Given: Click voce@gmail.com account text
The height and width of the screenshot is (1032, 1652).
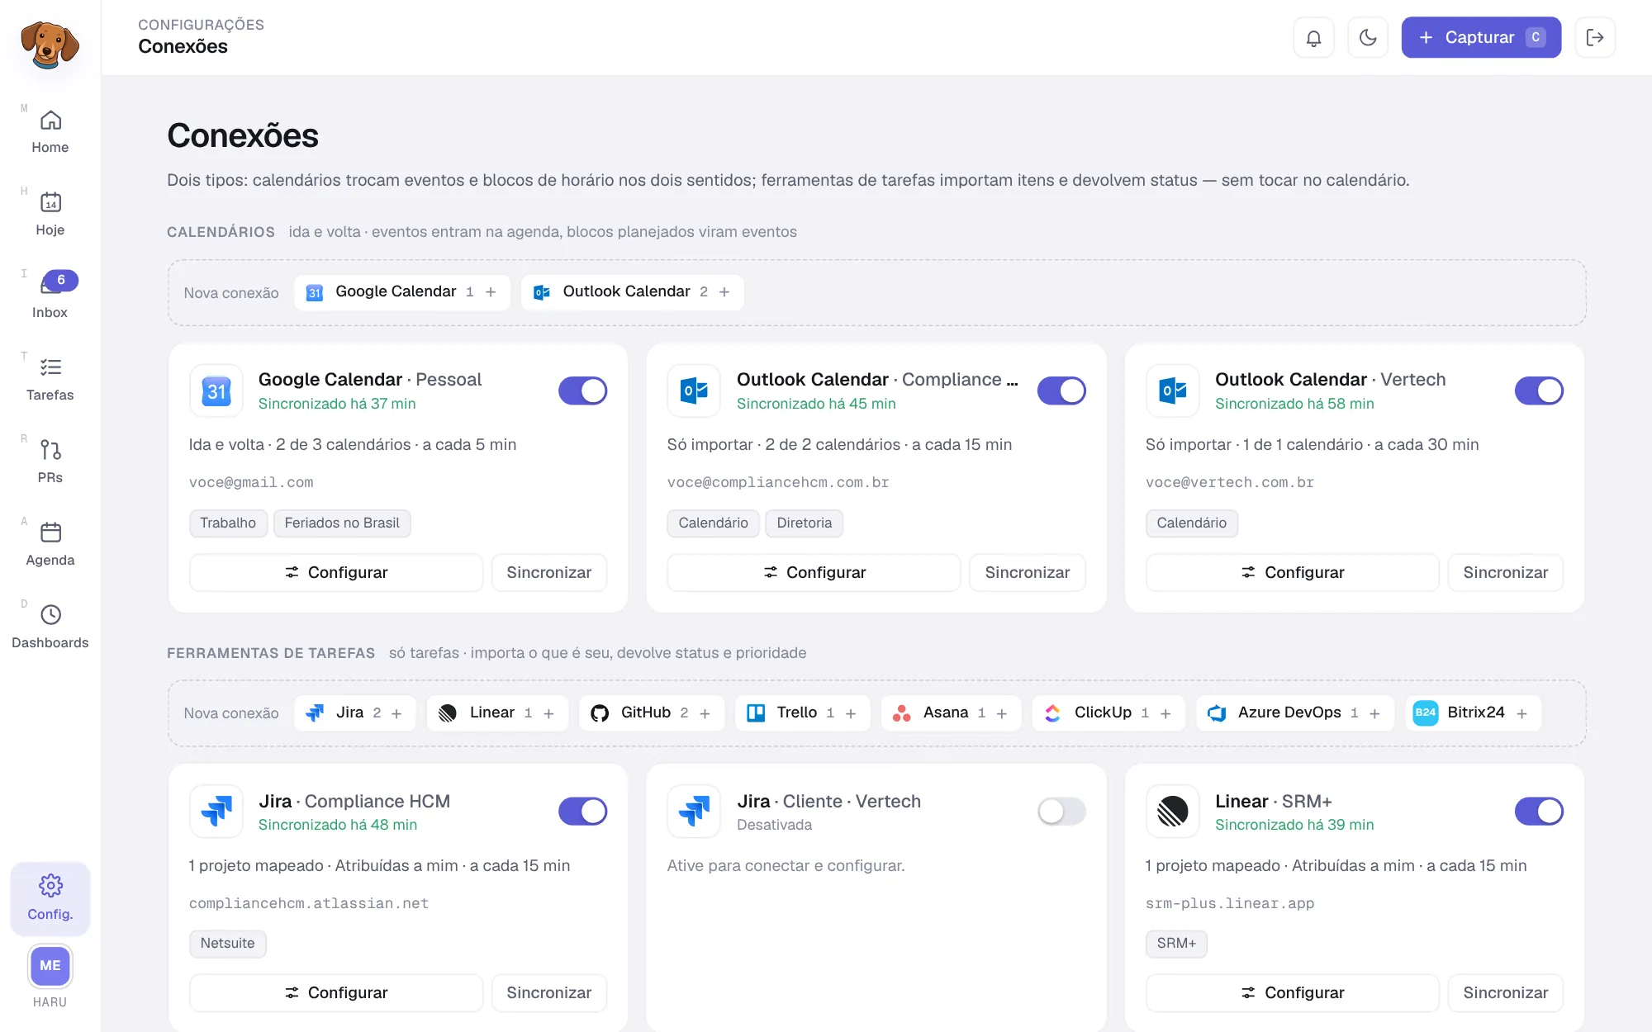Looking at the screenshot, I should (251, 482).
